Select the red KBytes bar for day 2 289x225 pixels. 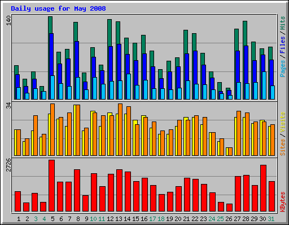(x=27, y=207)
